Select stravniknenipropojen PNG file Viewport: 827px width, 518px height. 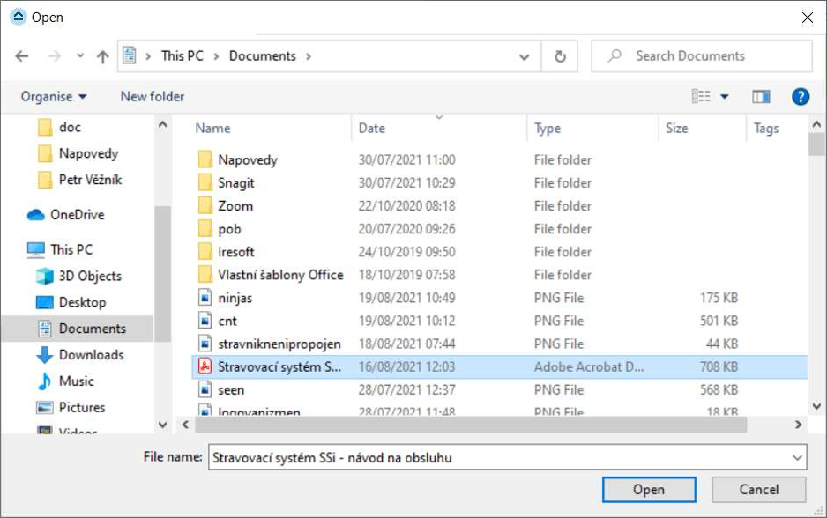click(x=279, y=344)
